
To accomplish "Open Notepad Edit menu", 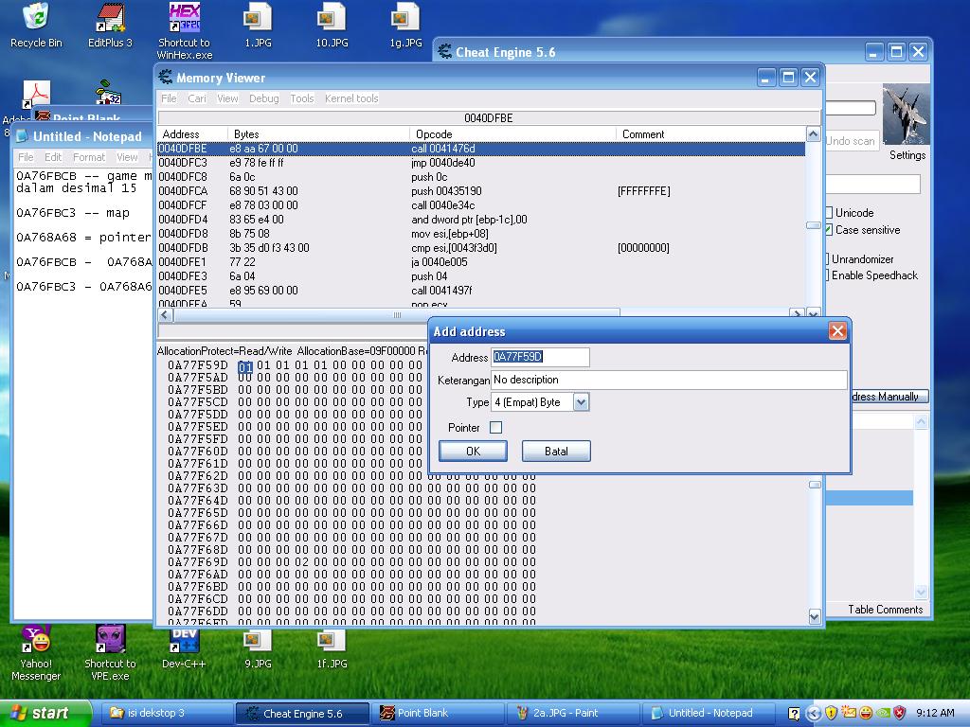I will [53, 157].
